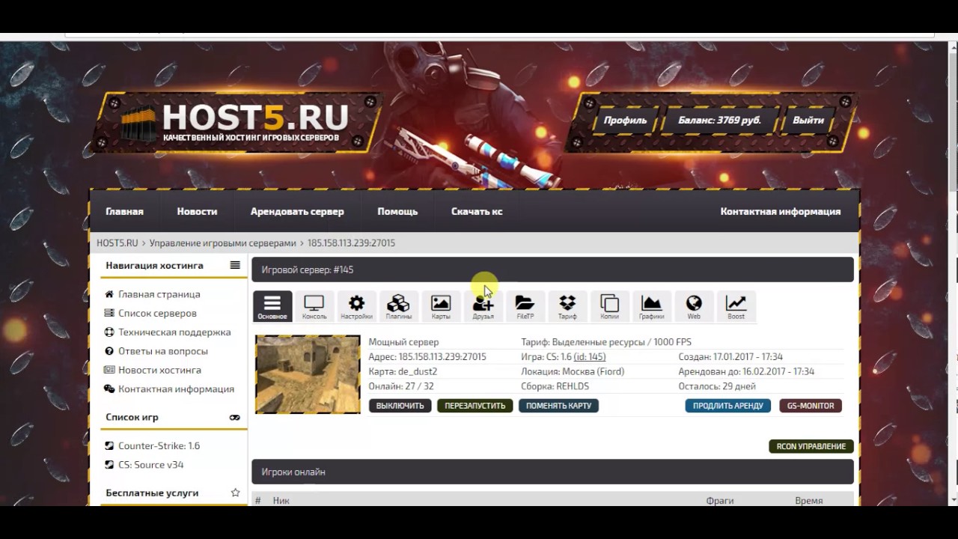
Task: Click the HOST5.RU logo
Action: 236,122
